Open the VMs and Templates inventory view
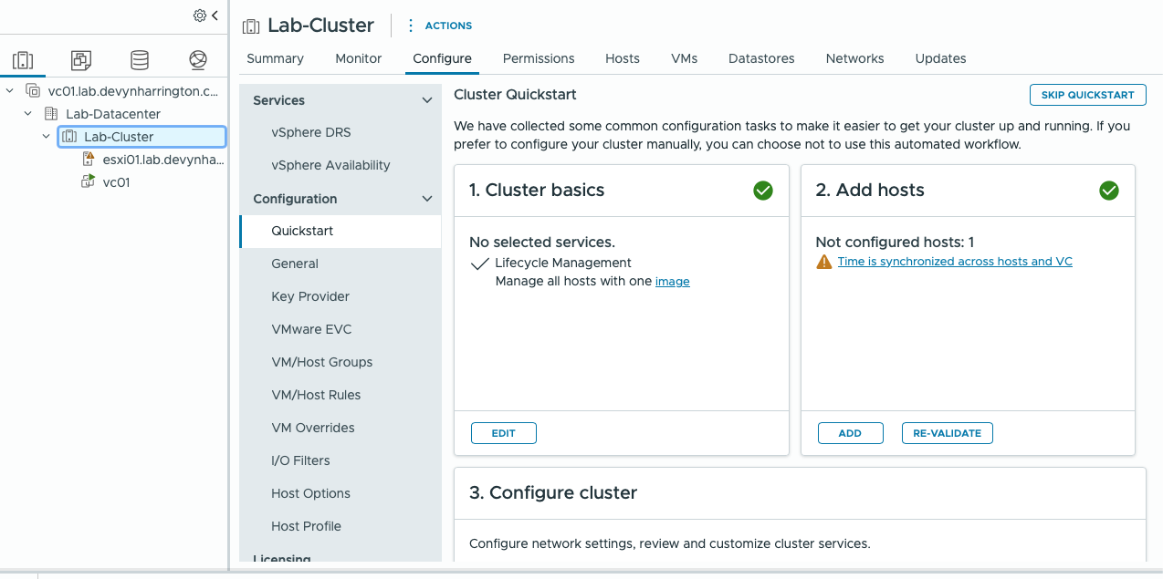This screenshot has height=579, width=1163. pos(81,60)
